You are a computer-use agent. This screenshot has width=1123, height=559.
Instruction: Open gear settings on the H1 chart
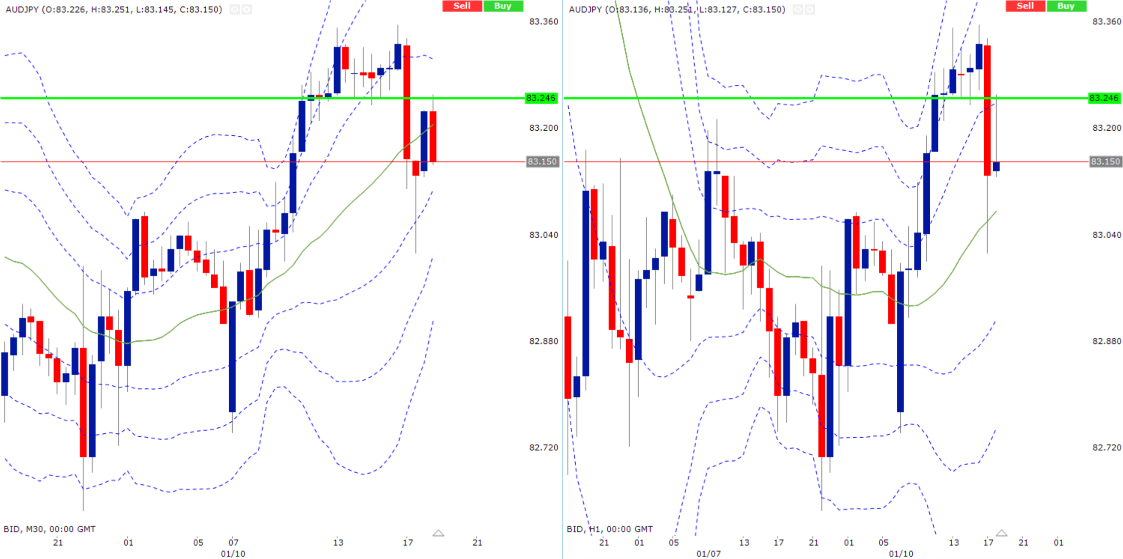[810, 9]
